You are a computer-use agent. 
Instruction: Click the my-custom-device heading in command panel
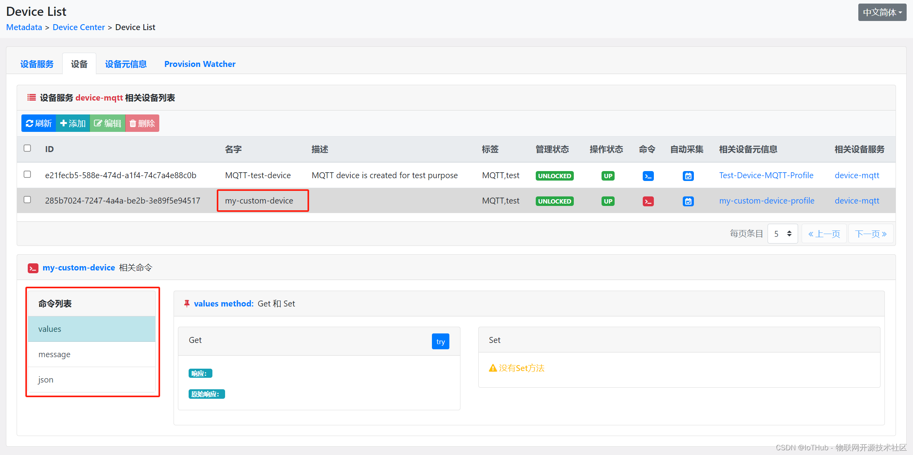click(x=79, y=268)
